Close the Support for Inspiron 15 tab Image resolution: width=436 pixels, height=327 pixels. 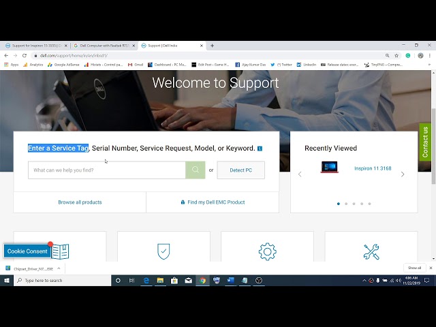(66, 46)
